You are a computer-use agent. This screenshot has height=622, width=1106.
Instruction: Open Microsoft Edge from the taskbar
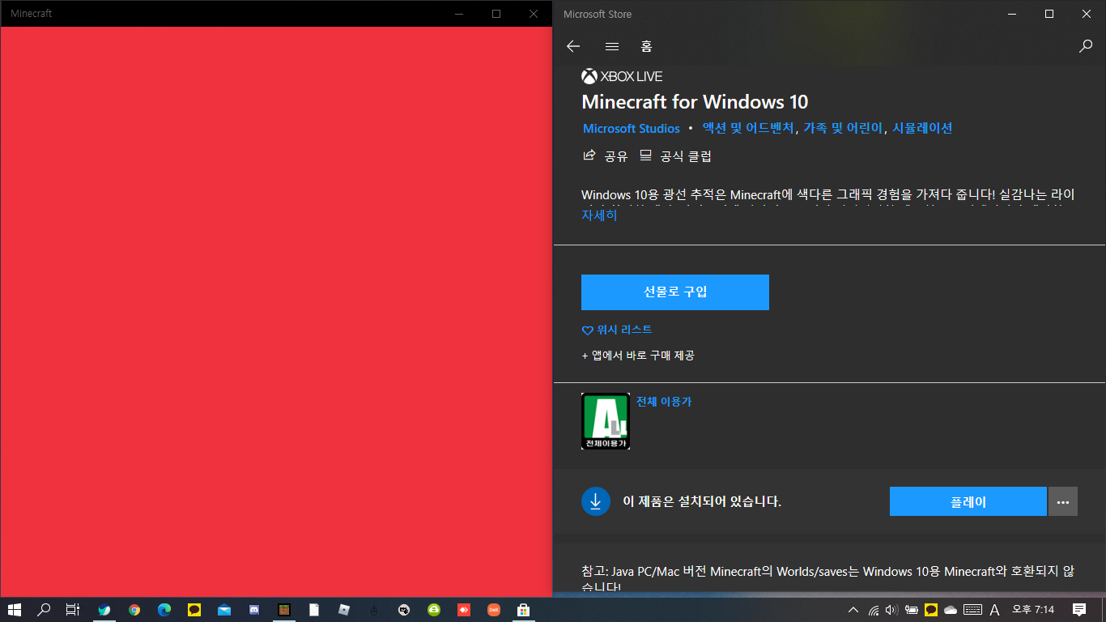point(164,610)
